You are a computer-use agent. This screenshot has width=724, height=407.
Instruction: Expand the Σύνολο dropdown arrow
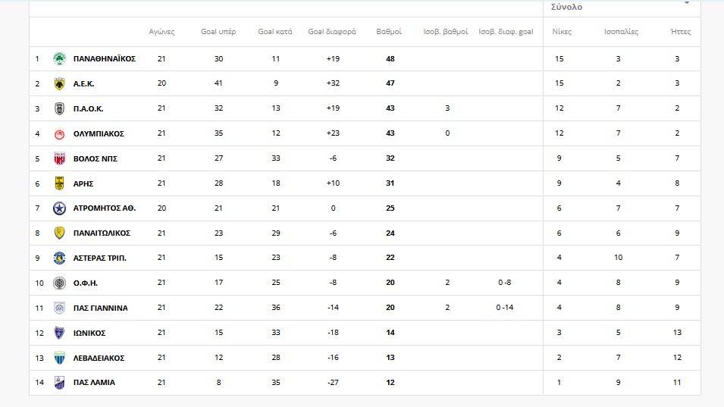(x=687, y=4)
